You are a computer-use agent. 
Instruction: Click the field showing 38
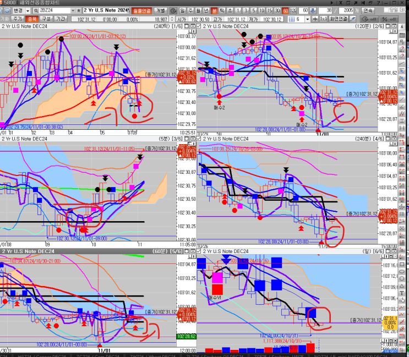click(x=325, y=10)
